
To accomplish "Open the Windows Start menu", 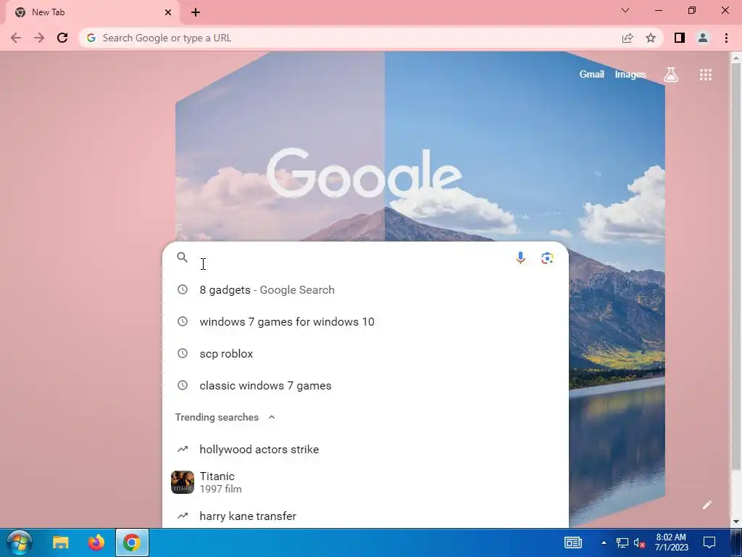I will coord(20,542).
